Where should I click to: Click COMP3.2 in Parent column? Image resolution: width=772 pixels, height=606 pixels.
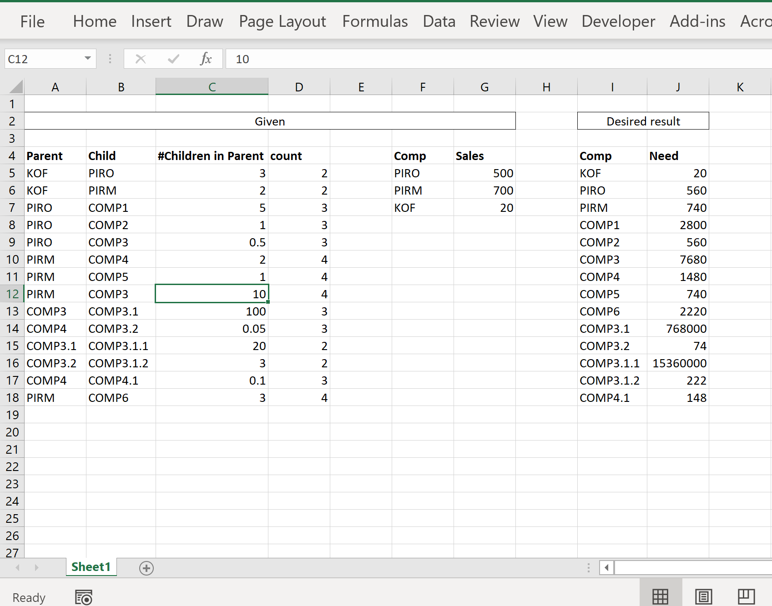click(55, 363)
